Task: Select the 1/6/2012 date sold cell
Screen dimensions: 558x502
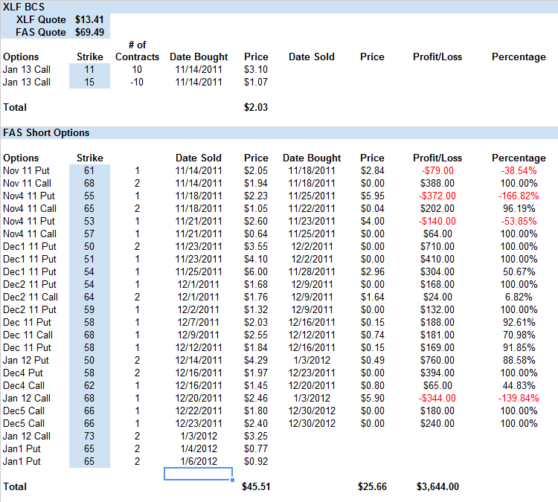Action: [198, 461]
